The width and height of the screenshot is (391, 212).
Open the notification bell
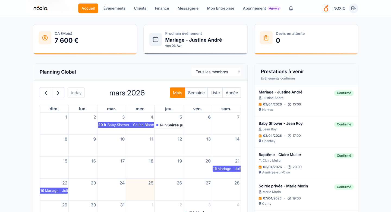point(291,8)
